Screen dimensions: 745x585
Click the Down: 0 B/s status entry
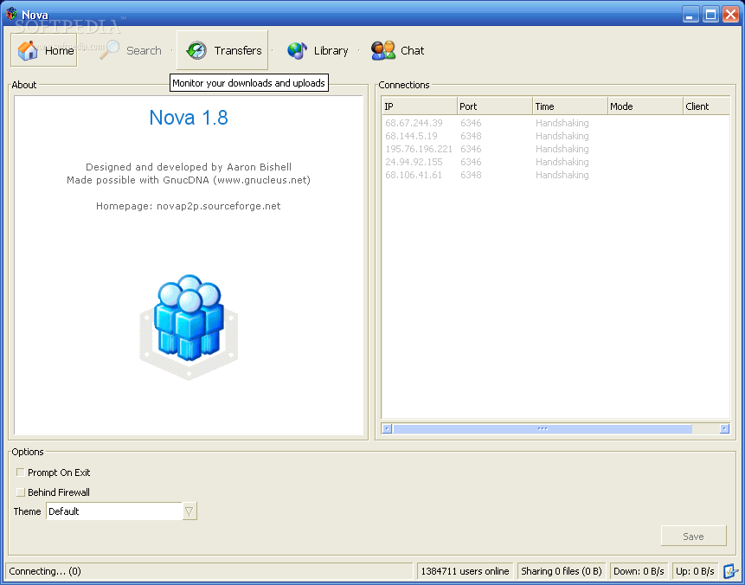[639, 571]
